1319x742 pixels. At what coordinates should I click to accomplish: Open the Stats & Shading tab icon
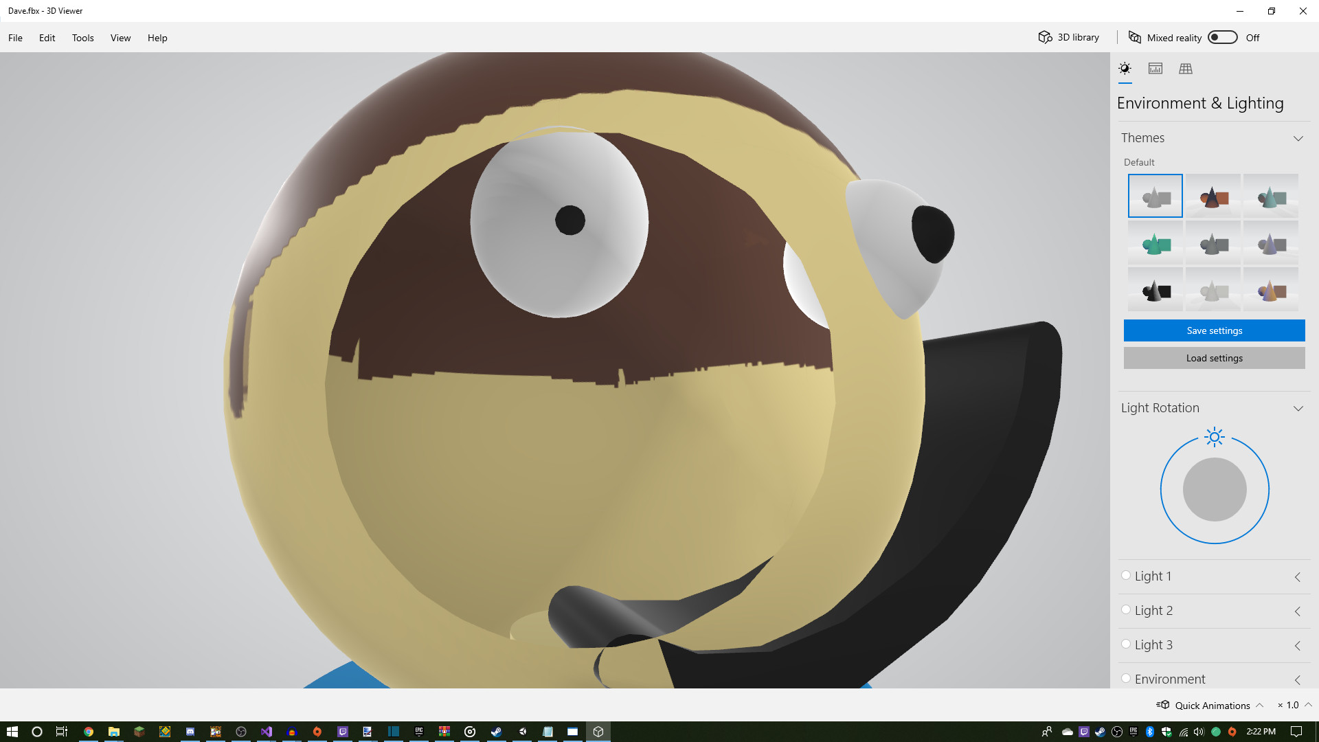[x=1155, y=69]
